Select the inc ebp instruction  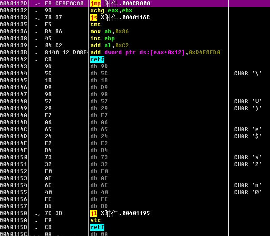[x=103, y=38]
